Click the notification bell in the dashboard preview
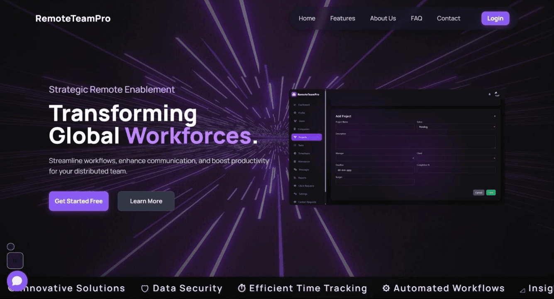The image size is (554, 299). pyautogui.click(x=490, y=94)
